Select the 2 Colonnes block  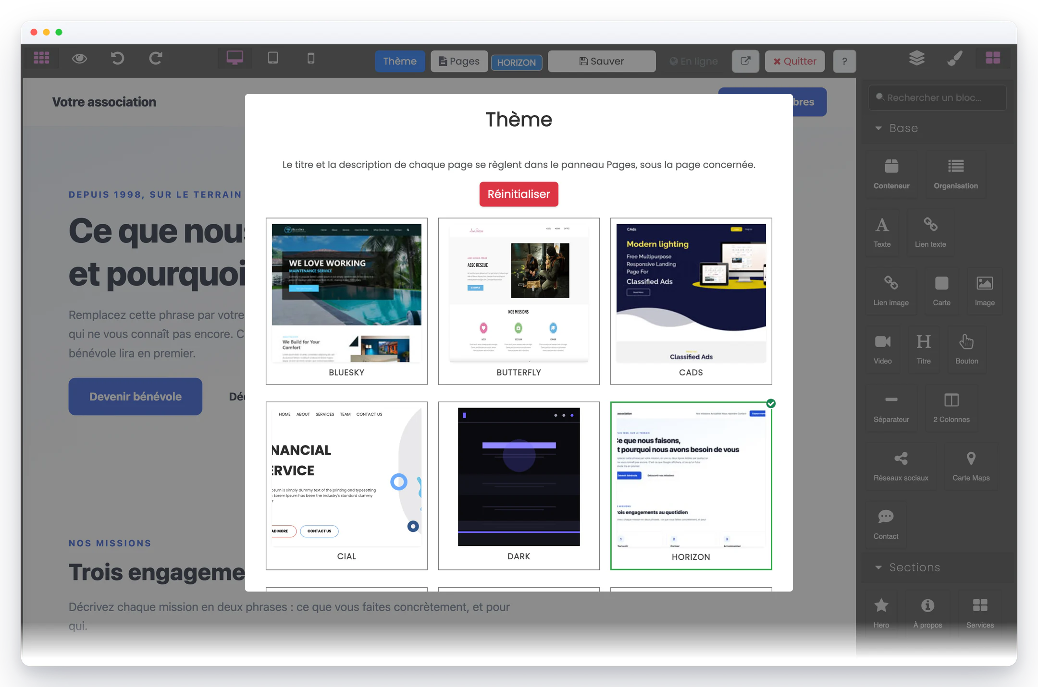point(951,409)
